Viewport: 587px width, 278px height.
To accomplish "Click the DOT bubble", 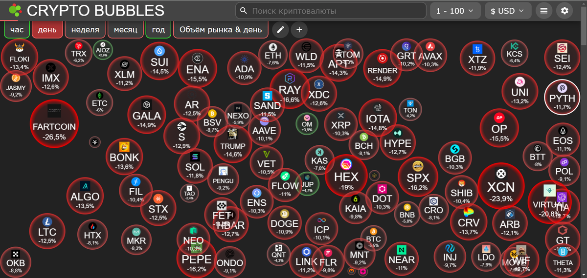I will 382,198.
